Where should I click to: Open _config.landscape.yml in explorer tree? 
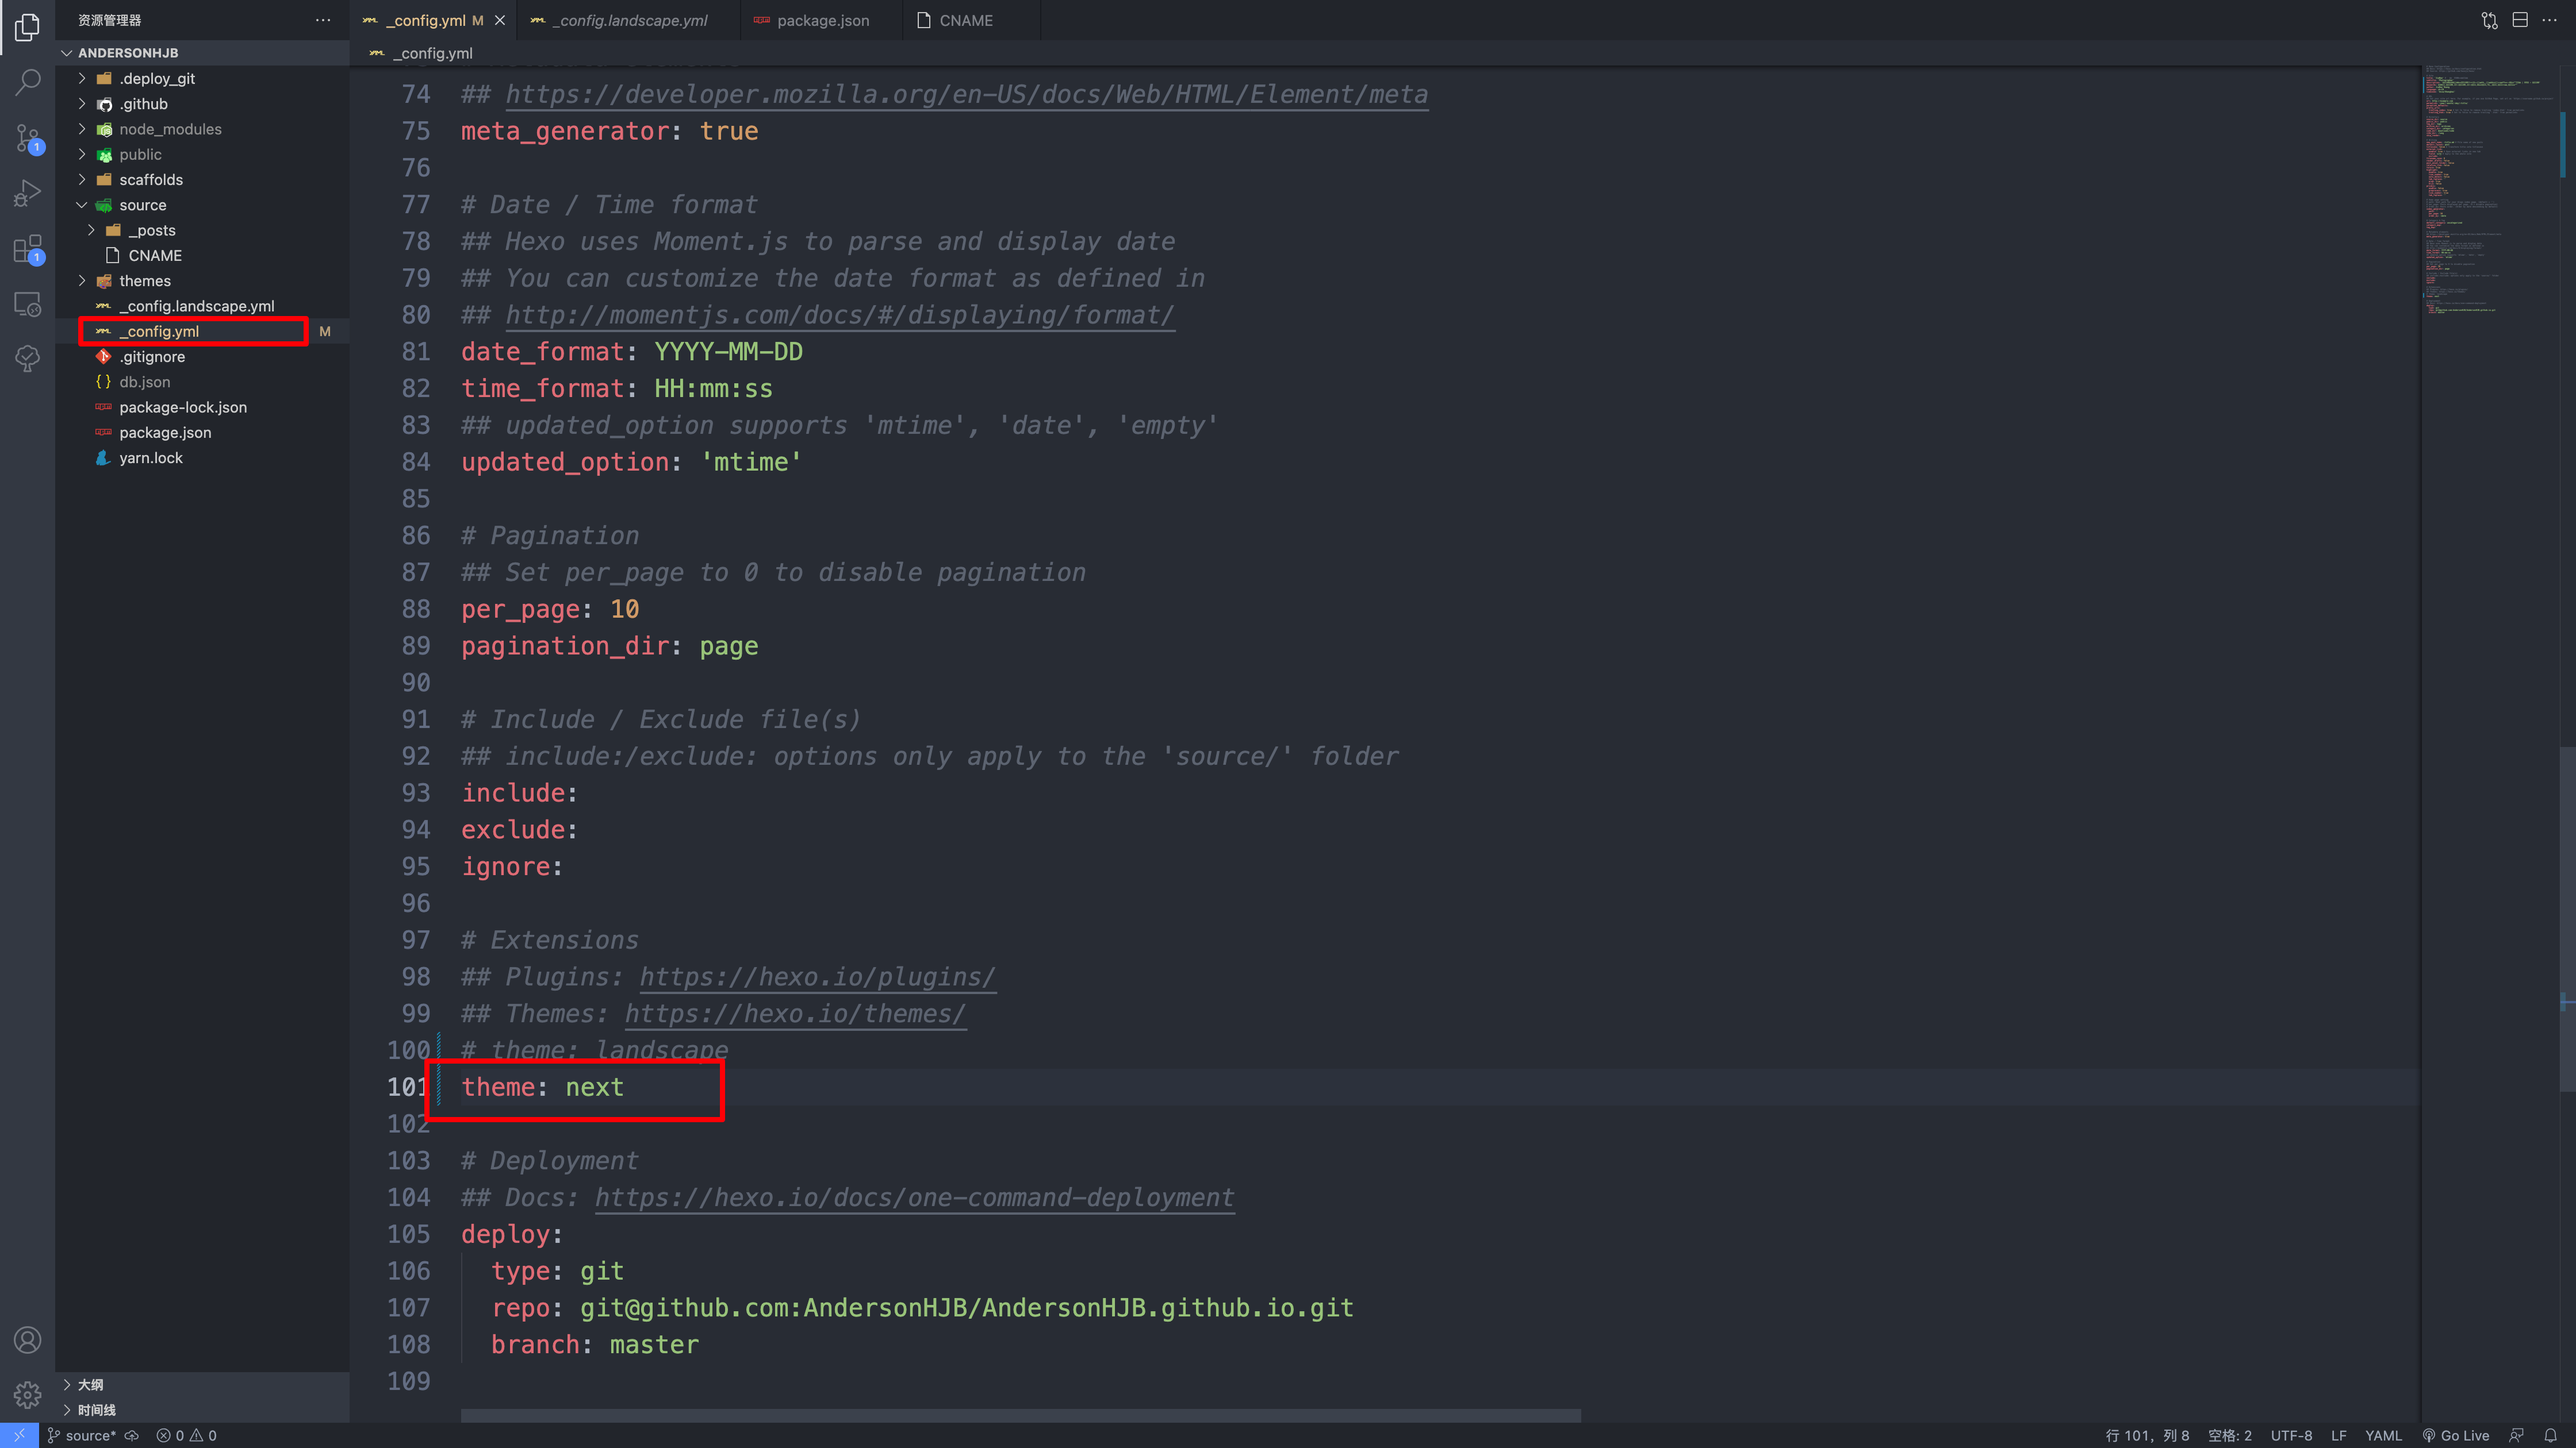[202, 306]
